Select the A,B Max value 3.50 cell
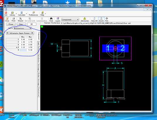 30,47
